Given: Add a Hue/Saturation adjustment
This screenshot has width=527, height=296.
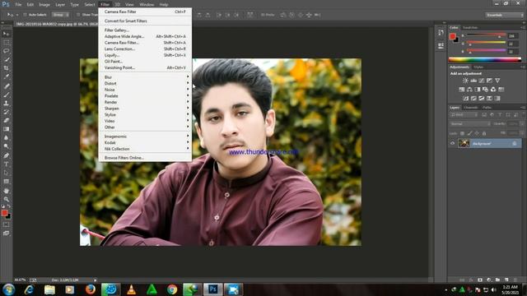Looking at the screenshot, I should click(462, 90).
